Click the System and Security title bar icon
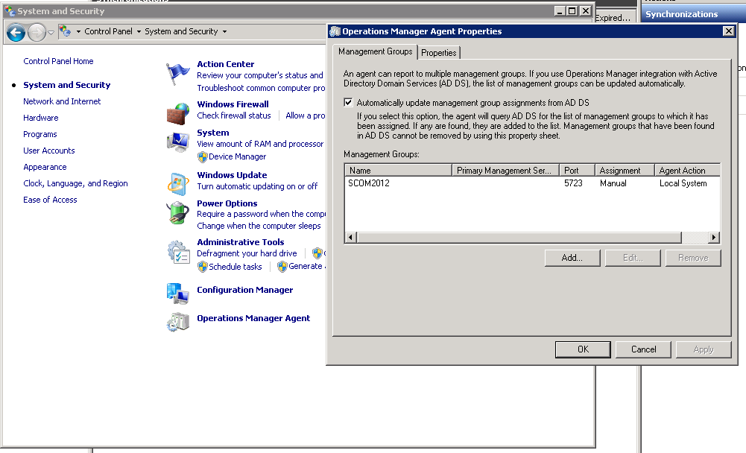The height and width of the screenshot is (453, 746). click(x=10, y=11)
